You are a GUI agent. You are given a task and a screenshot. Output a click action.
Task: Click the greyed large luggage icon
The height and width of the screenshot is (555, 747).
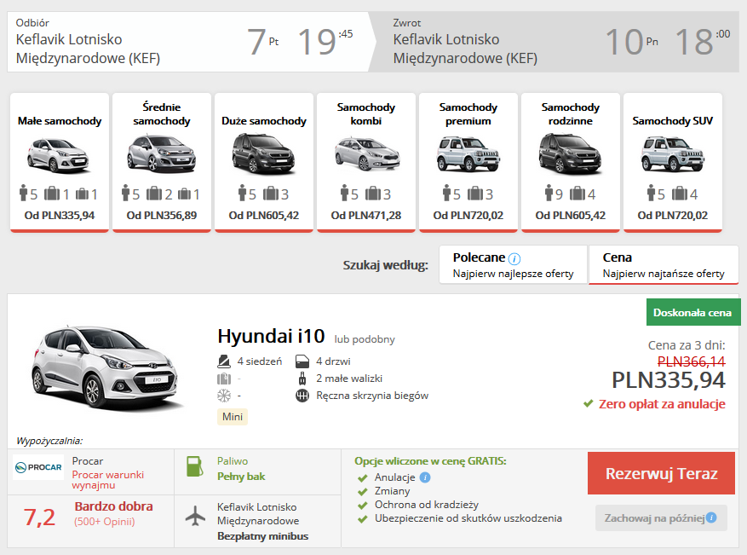tap(224, 379)
